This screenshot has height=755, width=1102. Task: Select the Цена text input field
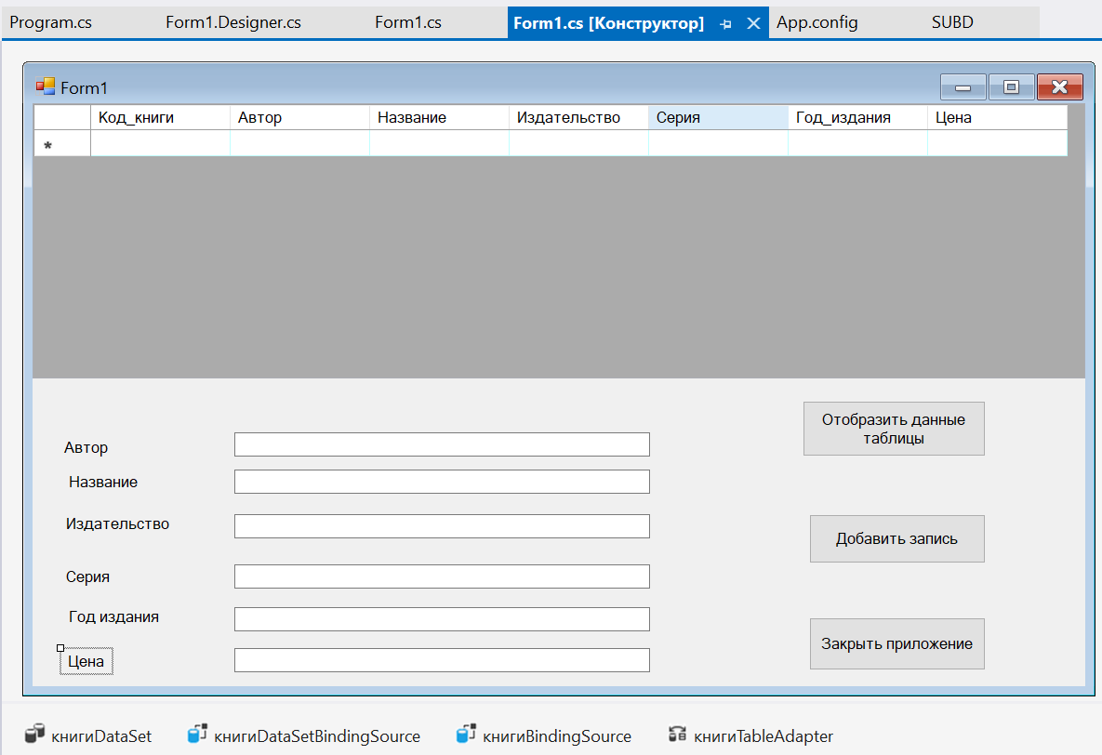pos(442,660)
